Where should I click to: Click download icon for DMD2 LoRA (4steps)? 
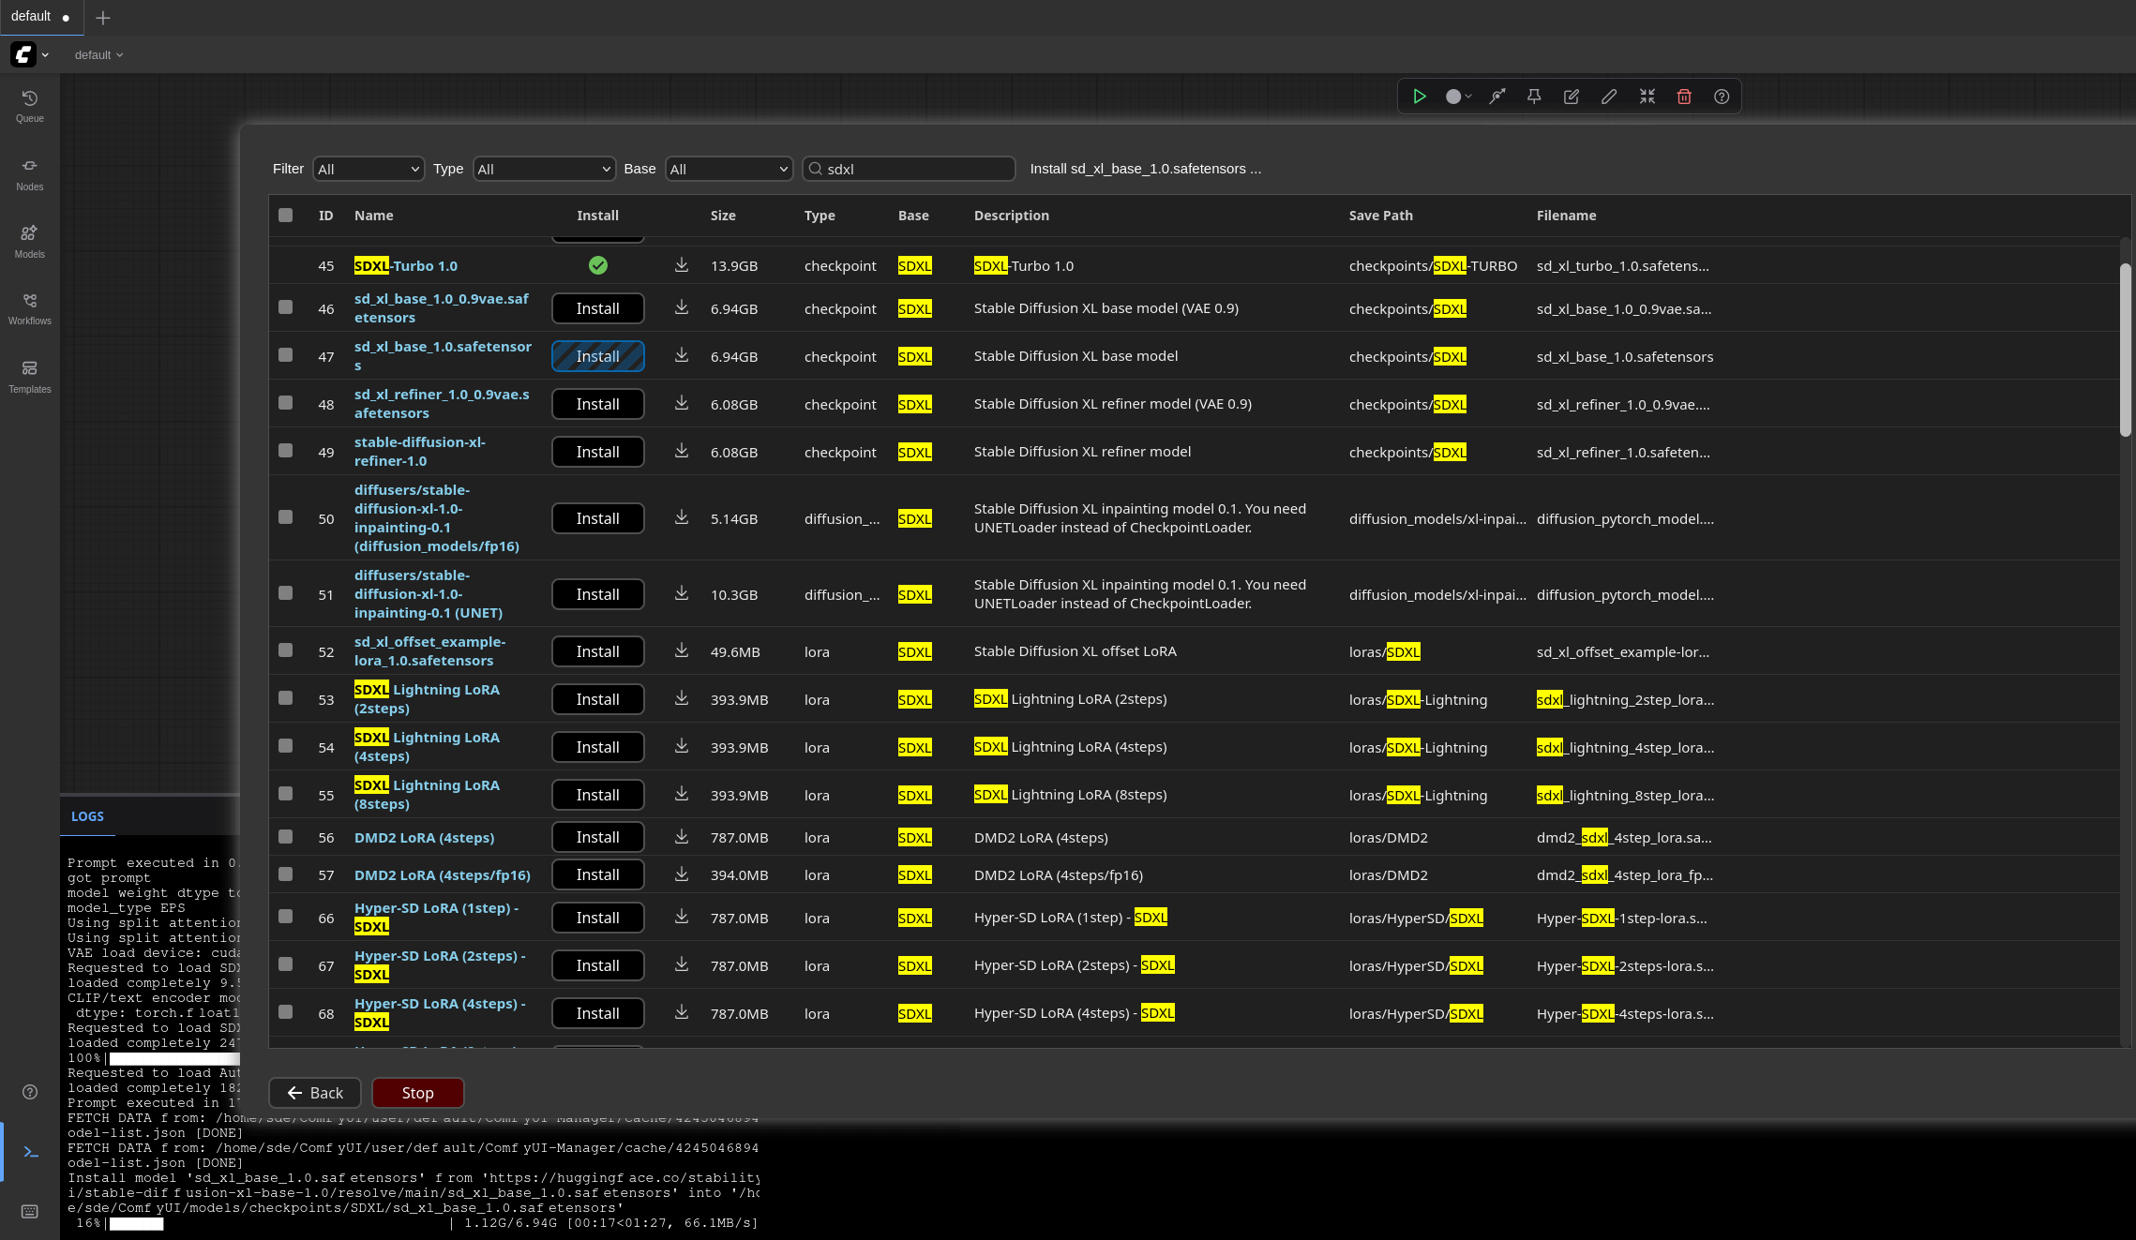click(x=682, y=836)
